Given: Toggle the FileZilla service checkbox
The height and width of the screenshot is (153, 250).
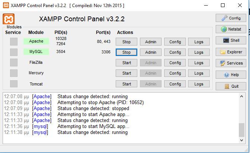Looking at the screenshot, I should pyautogui.click(x=14, y=62).
